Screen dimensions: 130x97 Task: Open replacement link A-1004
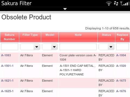click(x=121, y=55)
